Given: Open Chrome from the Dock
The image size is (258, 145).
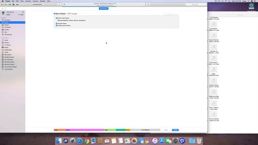Looking at the screenshot, I should point(86,141).
